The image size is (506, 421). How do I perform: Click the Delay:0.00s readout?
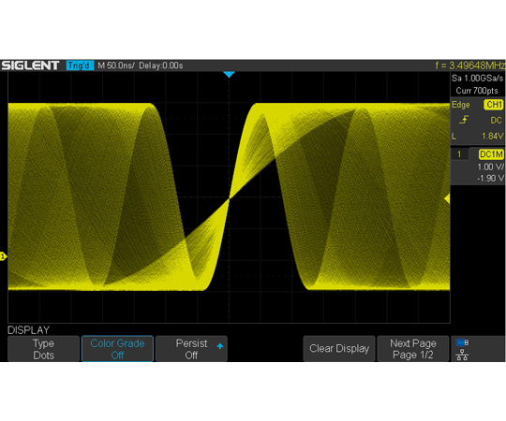coord(161,65)
